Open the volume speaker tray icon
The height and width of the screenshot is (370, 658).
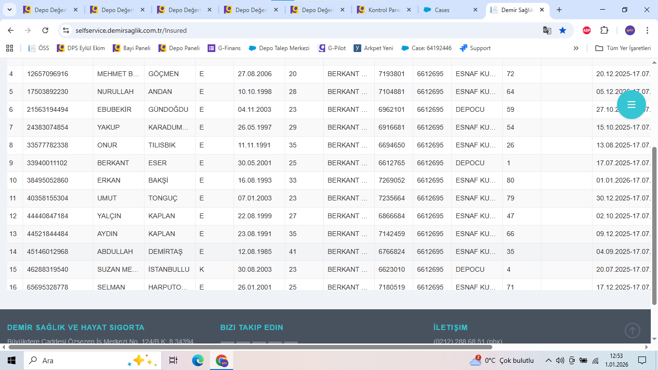[560, 360]
